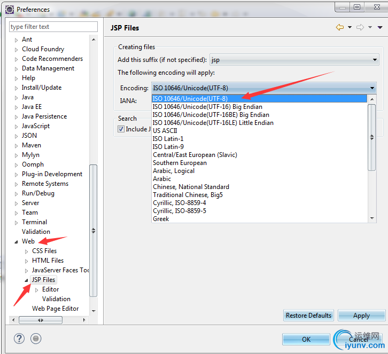Open the back history dropdown arrow
388x354 pixels.
pyautogui.click(x=350, y=27)
